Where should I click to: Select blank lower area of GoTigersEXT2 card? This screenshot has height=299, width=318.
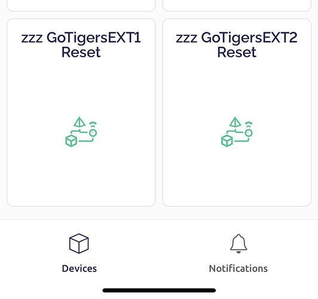[237, 176]
